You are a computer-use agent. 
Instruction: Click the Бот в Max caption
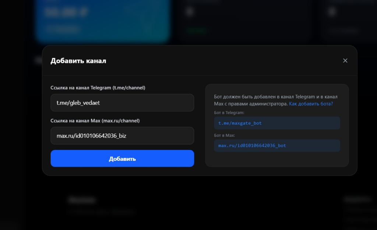coord(224,135)
